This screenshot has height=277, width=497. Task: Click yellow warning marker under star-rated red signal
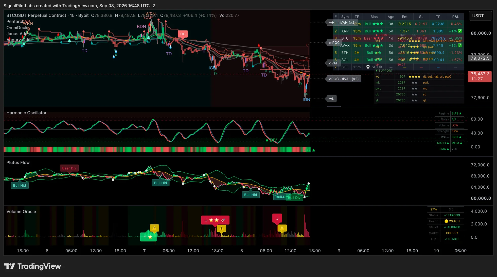221,228
